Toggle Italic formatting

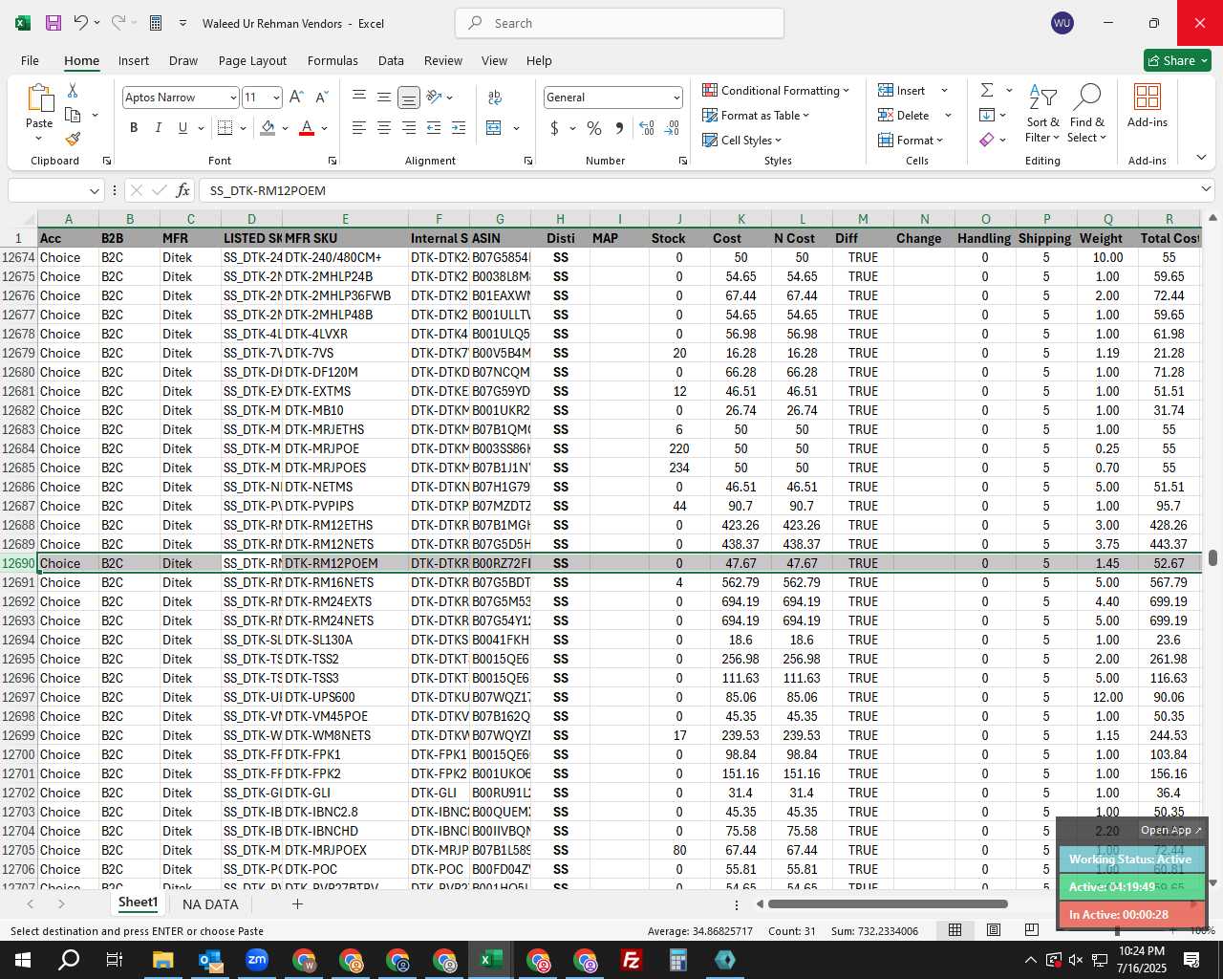pyautogui.click(x=159, y=128)
